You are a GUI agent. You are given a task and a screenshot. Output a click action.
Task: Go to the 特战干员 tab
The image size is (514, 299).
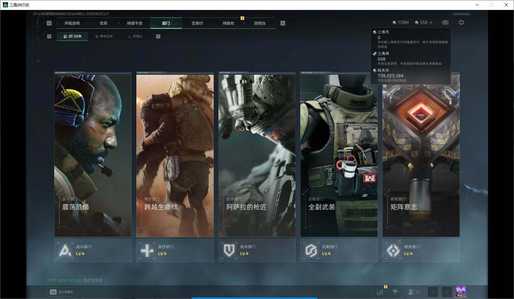pos(134,23)
